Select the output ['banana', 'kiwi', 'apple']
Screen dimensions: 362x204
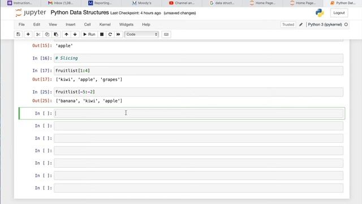[x=89, y=101]
